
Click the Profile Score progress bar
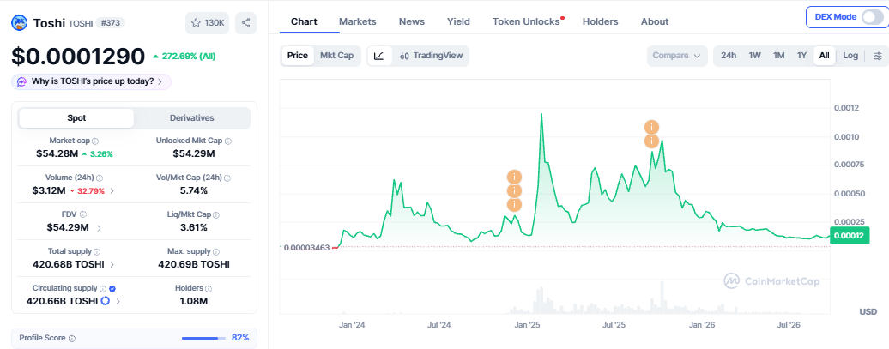203,338
